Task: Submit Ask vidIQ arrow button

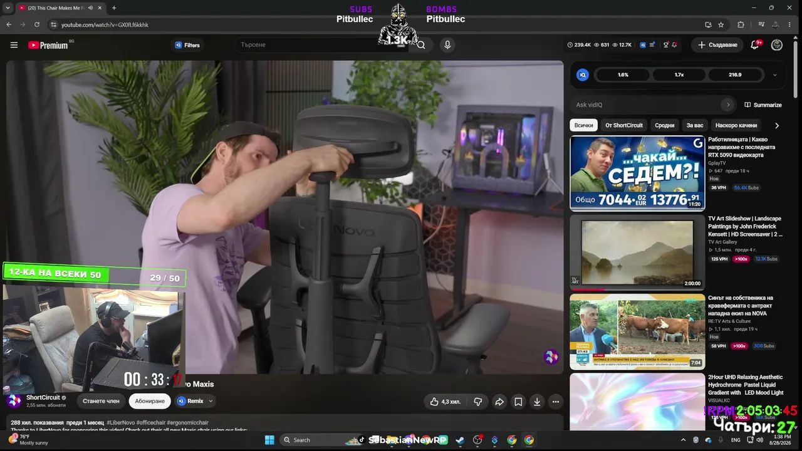Action: point(727,105)
